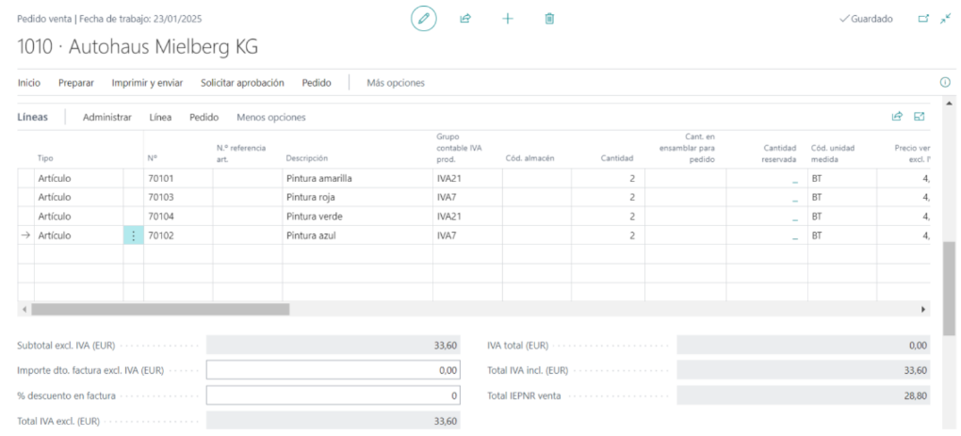Viewport: 961px width, 436px height.
Task: Click the share icon in header
Action: tap(465, 19)
